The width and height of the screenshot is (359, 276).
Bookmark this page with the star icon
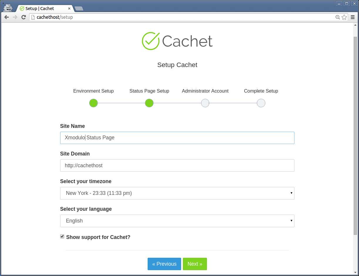pos(344,17)
